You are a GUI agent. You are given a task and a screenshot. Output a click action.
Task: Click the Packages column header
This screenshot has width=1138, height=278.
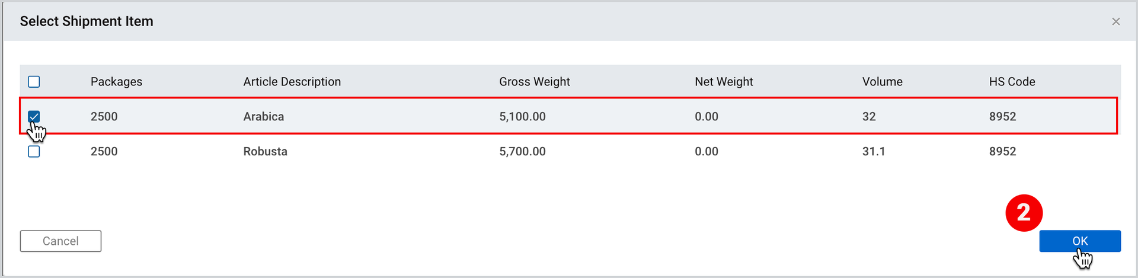point(116,82)
